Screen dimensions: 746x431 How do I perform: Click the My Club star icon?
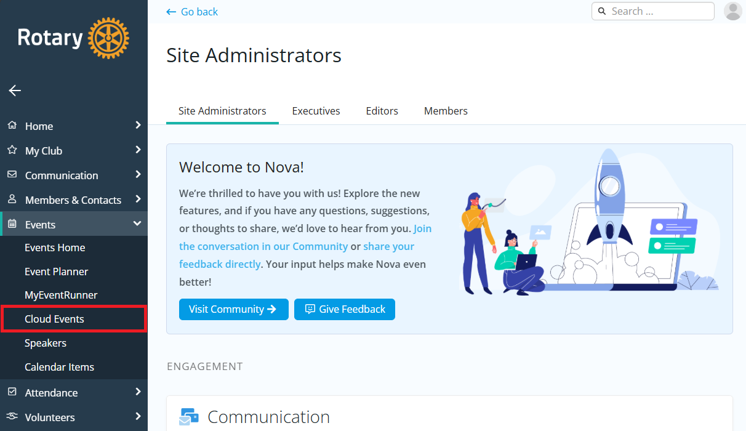click(x=12, y=150)
